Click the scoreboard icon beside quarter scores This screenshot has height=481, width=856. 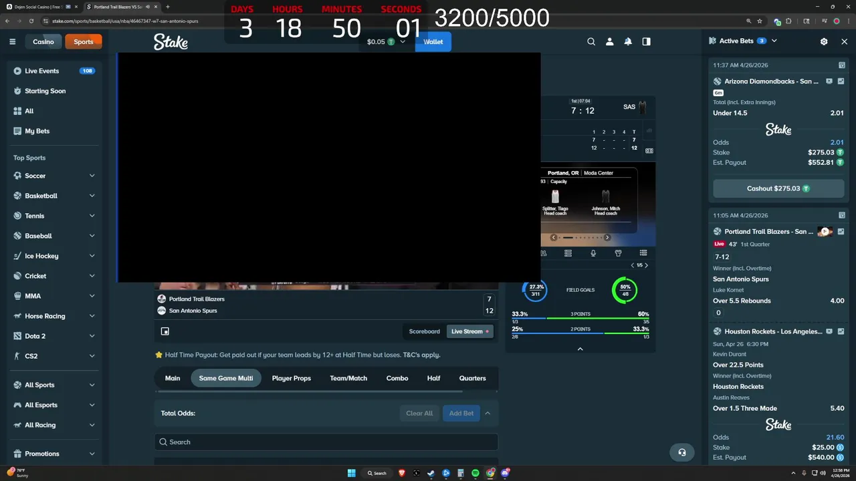point(649,151)
